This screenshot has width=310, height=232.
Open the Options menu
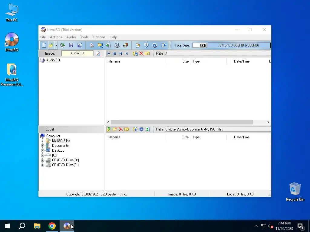tap(99, 37)
